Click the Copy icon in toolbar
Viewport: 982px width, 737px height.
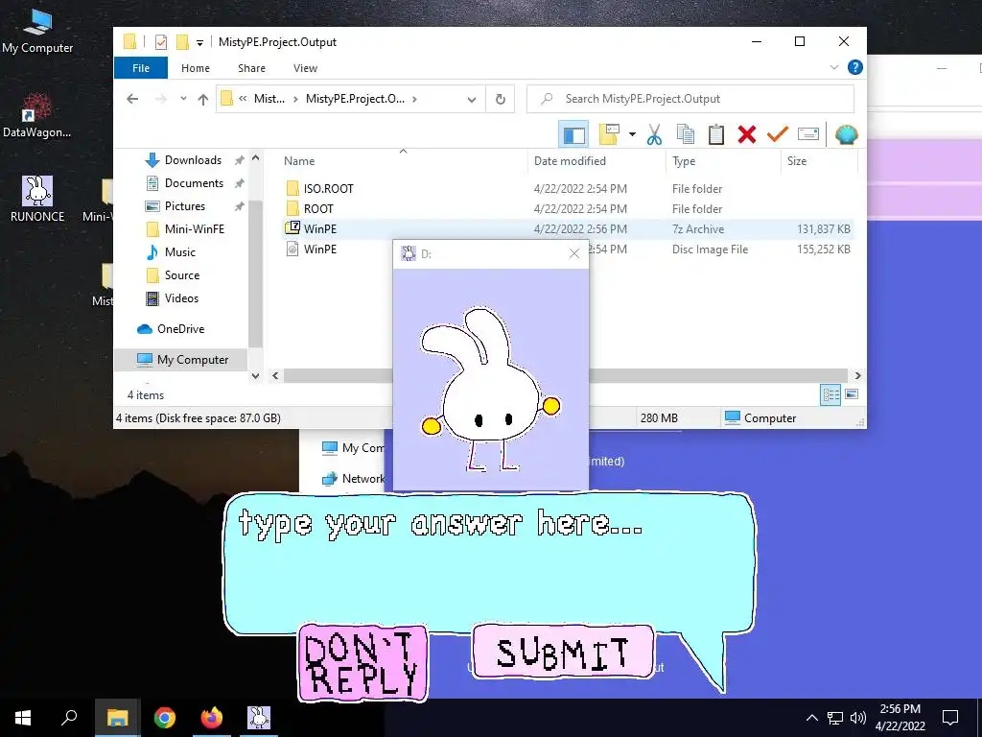pyautogui.click(x=685, y=134)
